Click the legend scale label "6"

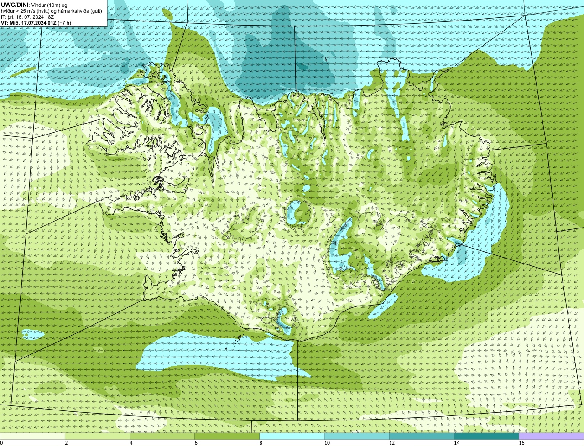tap(196, 443)
